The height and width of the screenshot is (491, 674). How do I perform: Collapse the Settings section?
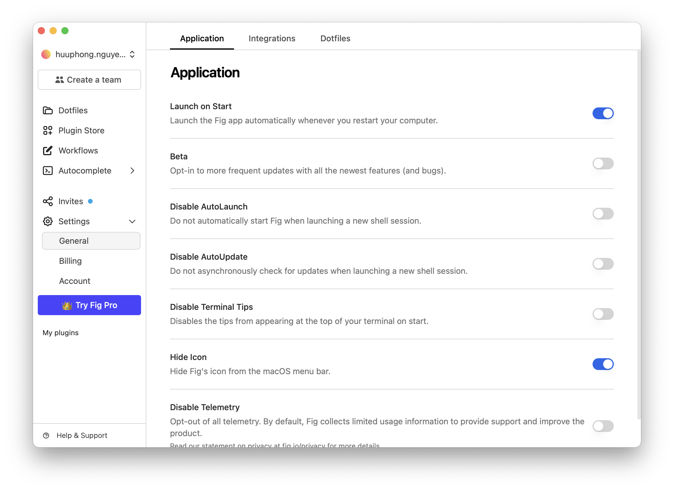[x=132, y=221]
